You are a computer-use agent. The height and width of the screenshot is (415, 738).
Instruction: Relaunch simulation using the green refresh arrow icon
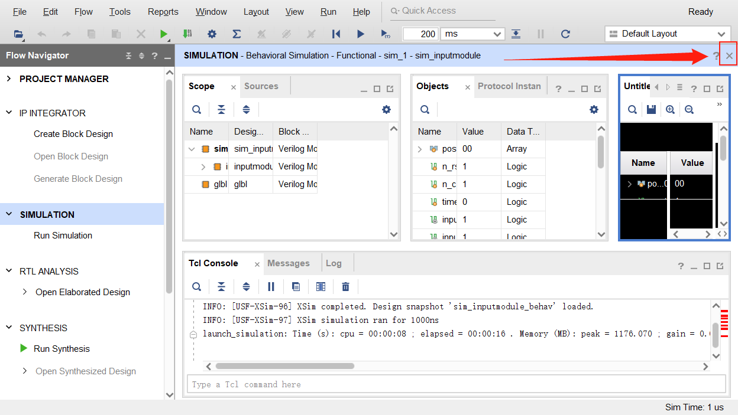[565, 34]
